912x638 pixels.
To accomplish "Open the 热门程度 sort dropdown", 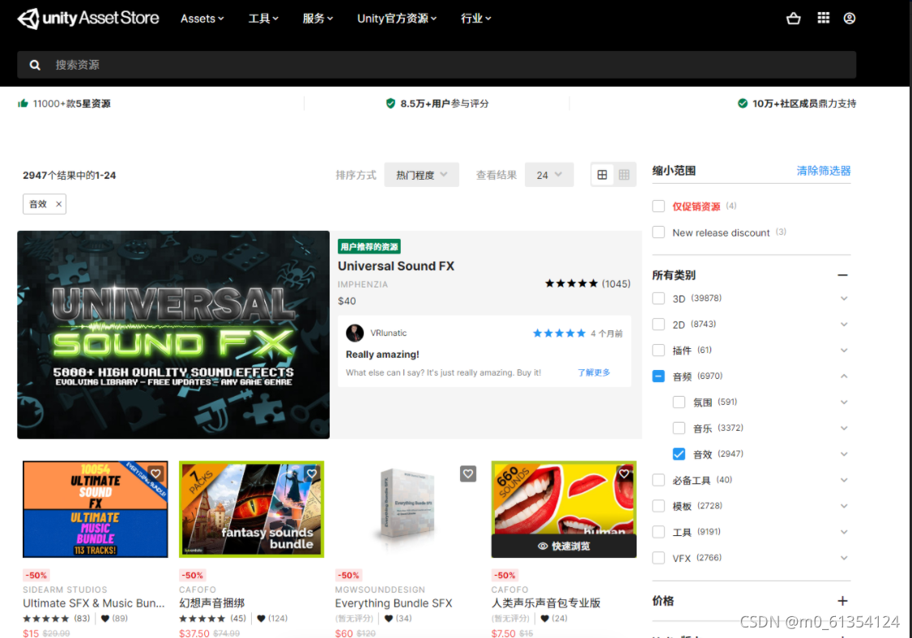I will [422, 175].
